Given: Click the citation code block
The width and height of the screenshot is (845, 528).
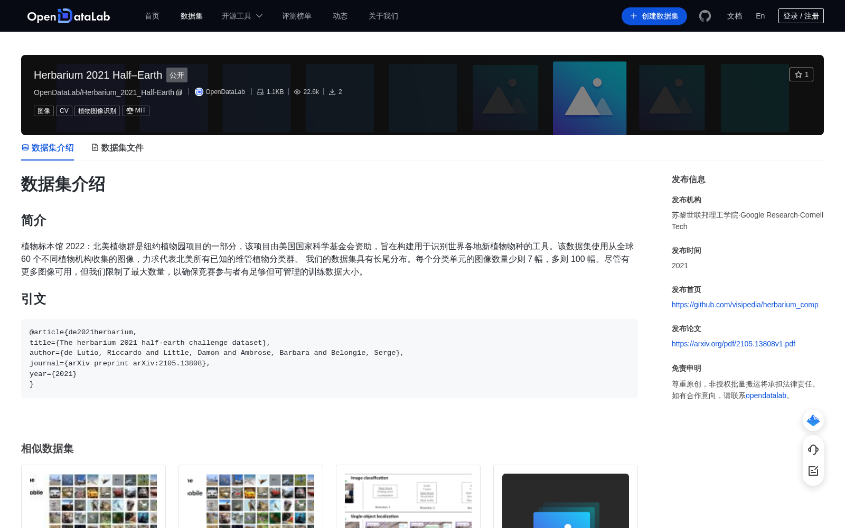Looking at the screenshot, I should (x=330, y=359).
